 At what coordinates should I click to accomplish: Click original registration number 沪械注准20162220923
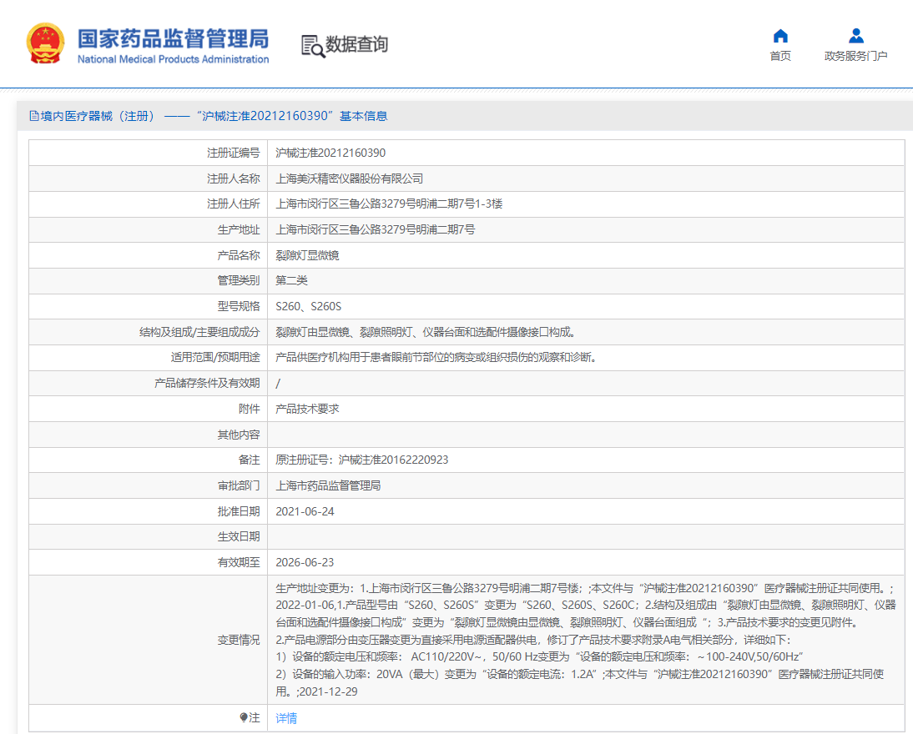pyautogui.click(x=393, y=460)
